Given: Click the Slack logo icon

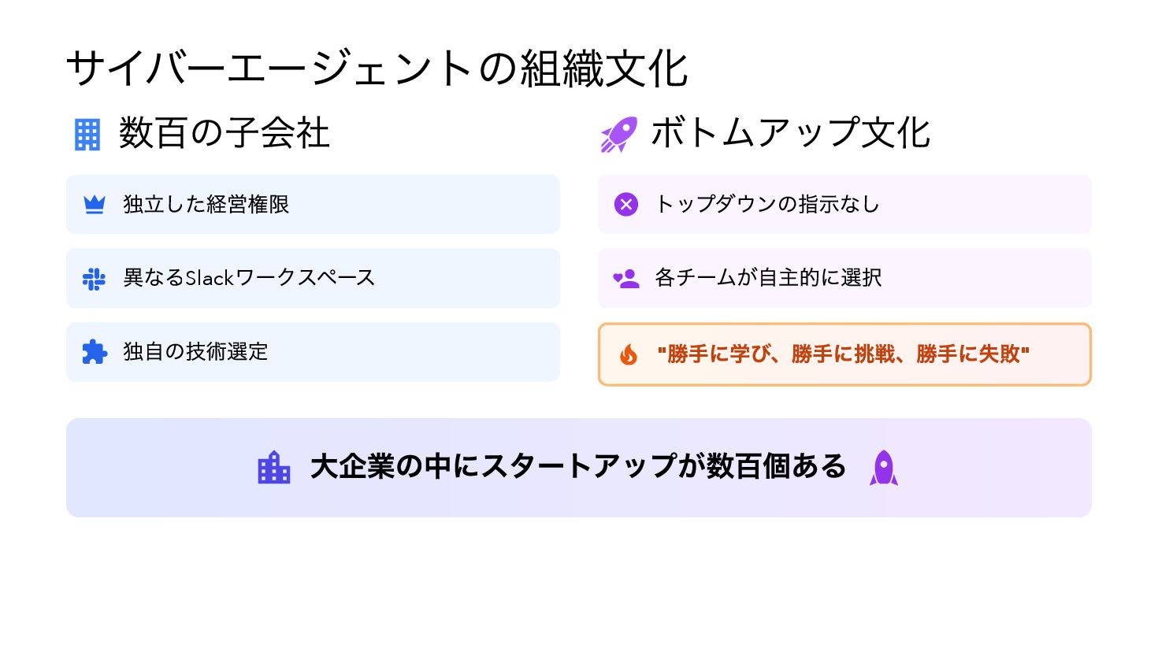Looking at the screenshot, I should [x=94, y=279].
